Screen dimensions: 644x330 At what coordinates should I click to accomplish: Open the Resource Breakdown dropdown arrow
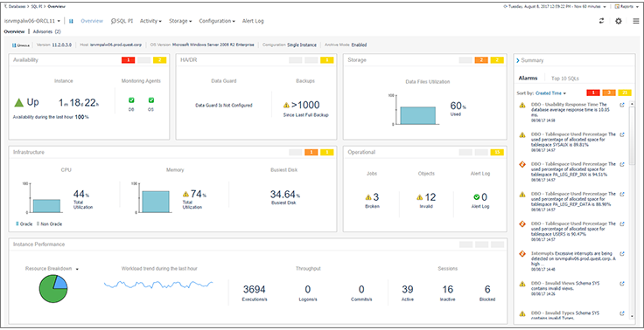click(77, 269)
